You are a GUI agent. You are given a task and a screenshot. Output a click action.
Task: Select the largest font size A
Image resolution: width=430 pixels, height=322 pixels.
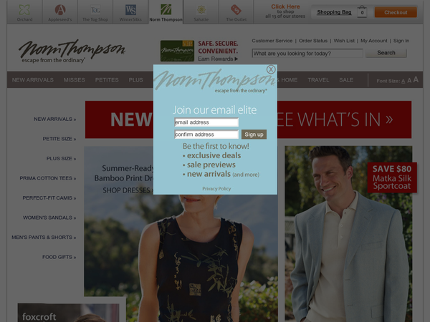[x=416, y=79]
